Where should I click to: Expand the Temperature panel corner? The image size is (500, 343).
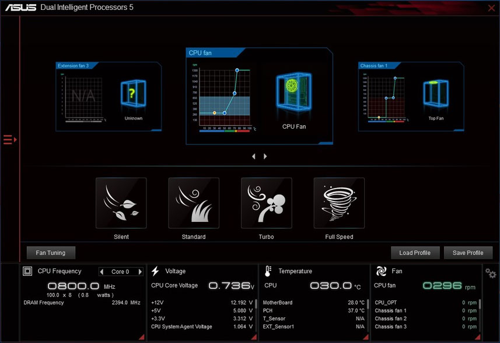(x=366, y=337)
